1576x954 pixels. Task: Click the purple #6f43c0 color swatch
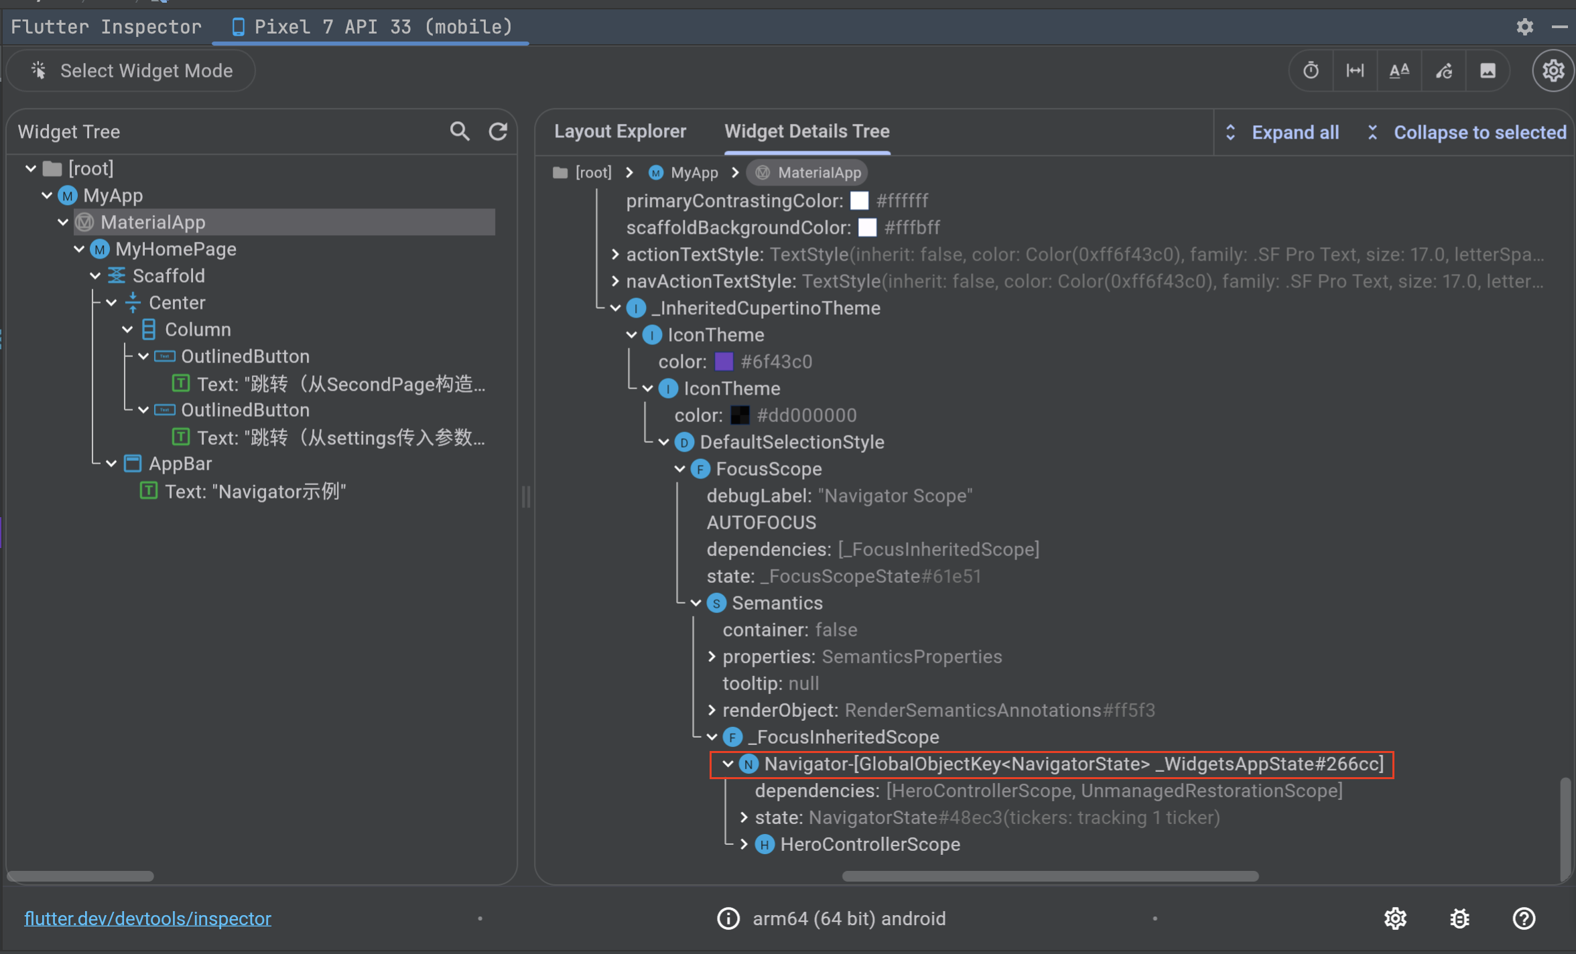pos(724,362)
